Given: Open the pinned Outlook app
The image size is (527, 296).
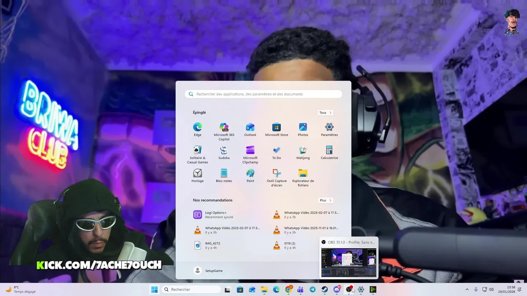Looking at the screenshot, I should click(250, 129).
